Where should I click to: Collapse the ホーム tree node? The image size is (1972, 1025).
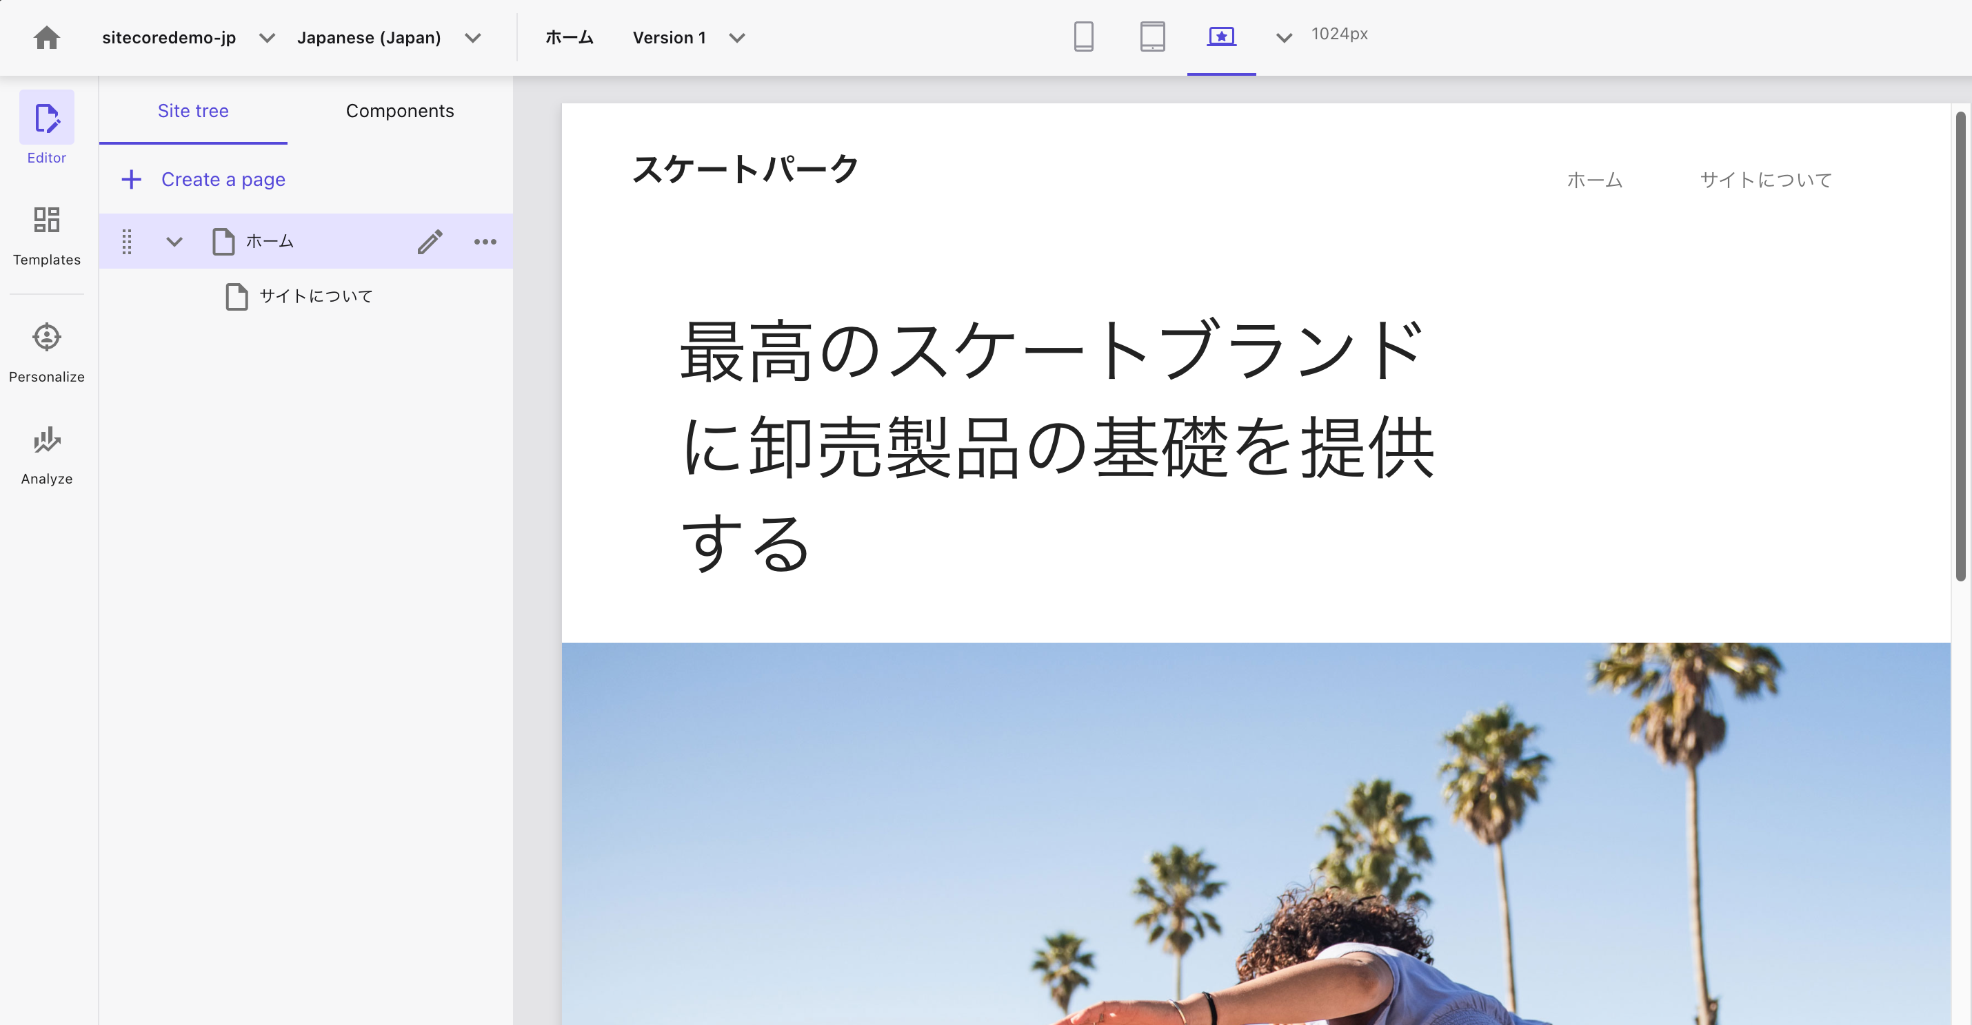pyautogui.click(x=174, y=242)
